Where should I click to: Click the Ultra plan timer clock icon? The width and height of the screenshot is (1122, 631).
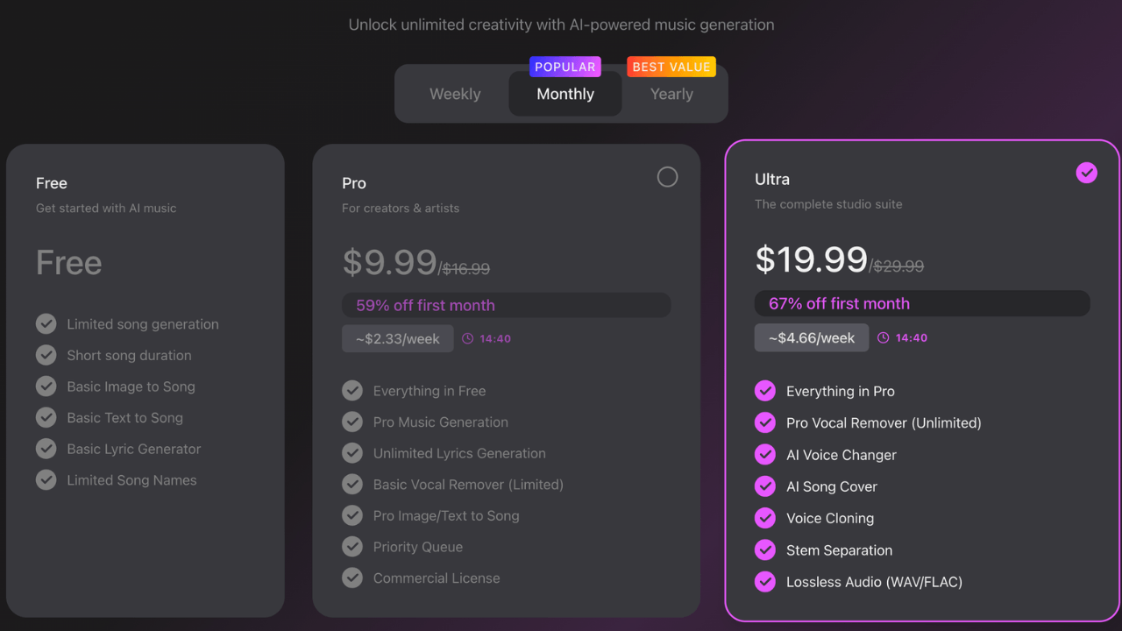pyautogui.click(x=884, y=338)
